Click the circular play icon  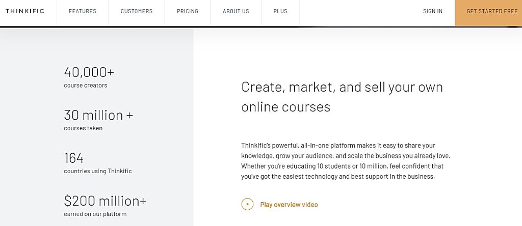point(247,205)
